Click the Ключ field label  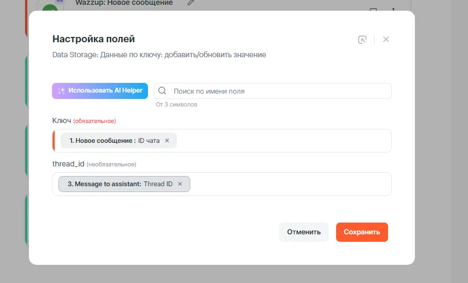[x=62, y=120]
